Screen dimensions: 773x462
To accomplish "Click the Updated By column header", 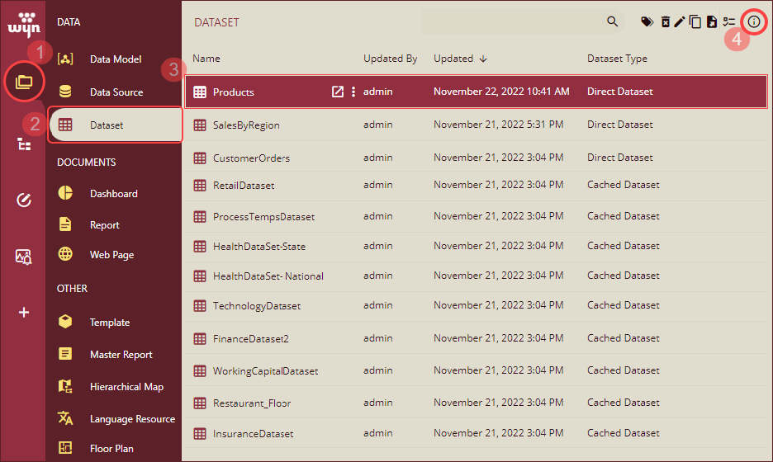I will coord(391,59).
